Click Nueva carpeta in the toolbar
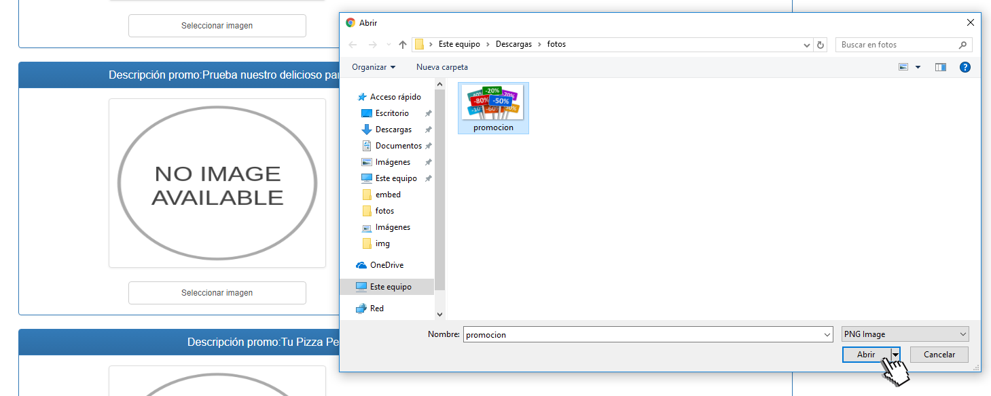 442,67
